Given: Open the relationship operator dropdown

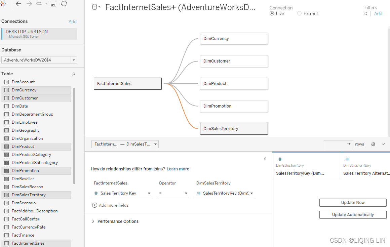Looking at the screenshot, I should point(172,193).
